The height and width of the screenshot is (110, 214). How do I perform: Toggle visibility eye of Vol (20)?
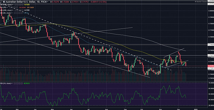pyautogui.click(x=10, y=7)
